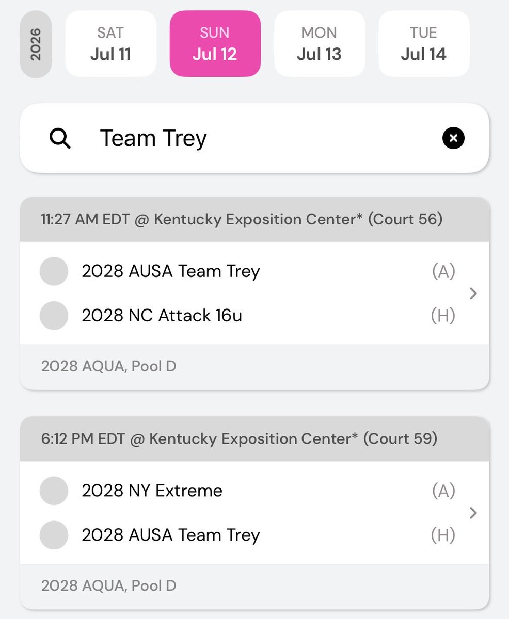Image resolution: width=509 pixels, height=619 pixels.
Task: Switch to SAT Jul 11 date tab
Action: tap(110, 44)
